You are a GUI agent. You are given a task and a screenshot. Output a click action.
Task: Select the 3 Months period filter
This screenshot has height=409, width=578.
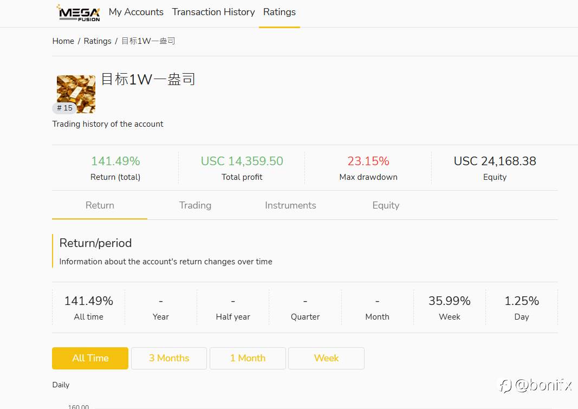click(x=168, y=358)
